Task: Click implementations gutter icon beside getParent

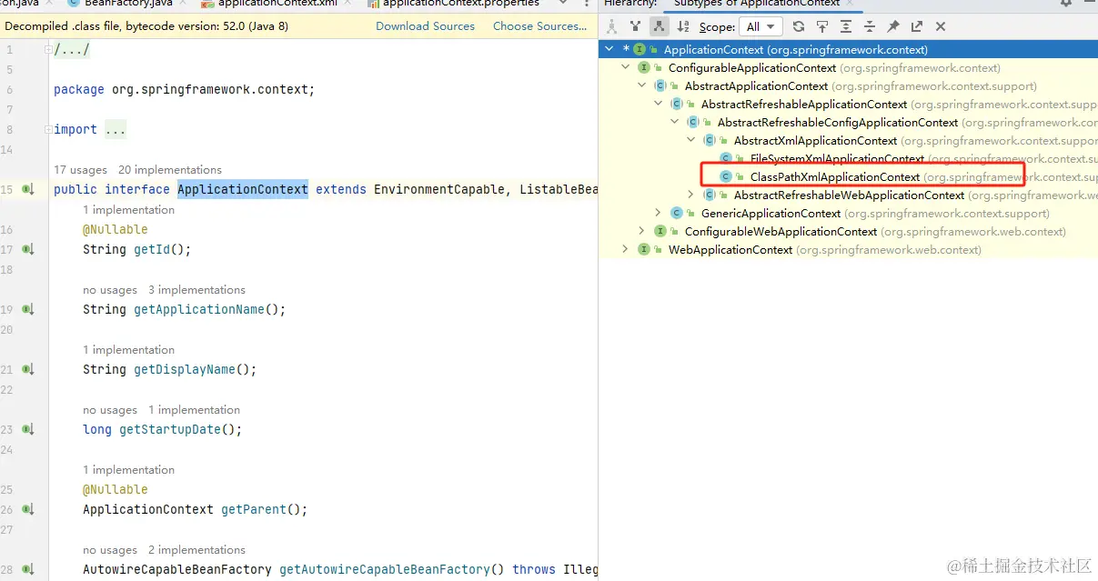Action: click(28, 509)
